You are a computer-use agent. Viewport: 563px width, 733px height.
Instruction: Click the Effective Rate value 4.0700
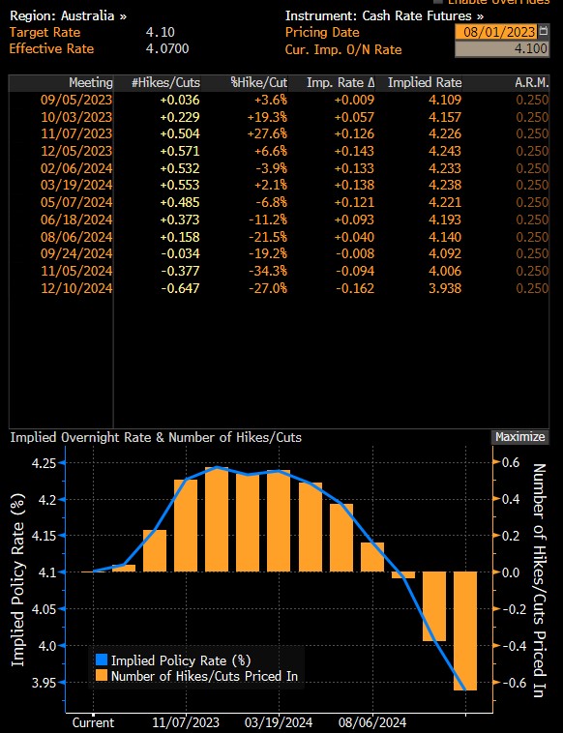coord(167,48)
